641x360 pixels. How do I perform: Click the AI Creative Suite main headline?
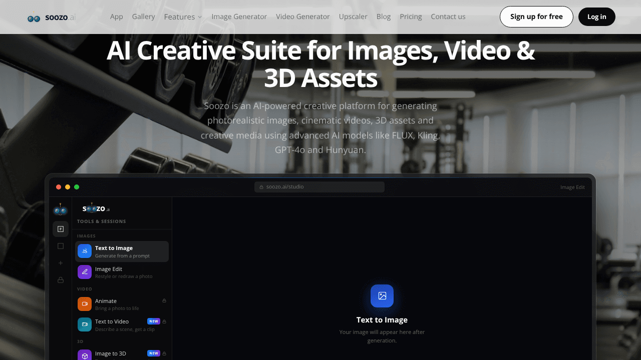point(320,64)
